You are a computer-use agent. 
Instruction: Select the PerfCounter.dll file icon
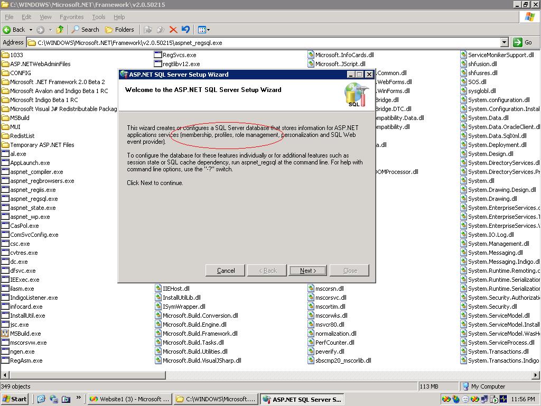pyautogui.click(x=311, y=342)
